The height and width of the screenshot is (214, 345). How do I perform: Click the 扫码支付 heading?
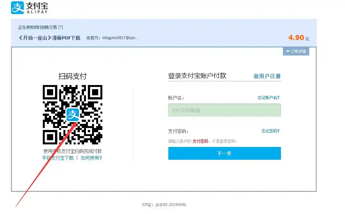pyautogui.click(x=73, y=76)
